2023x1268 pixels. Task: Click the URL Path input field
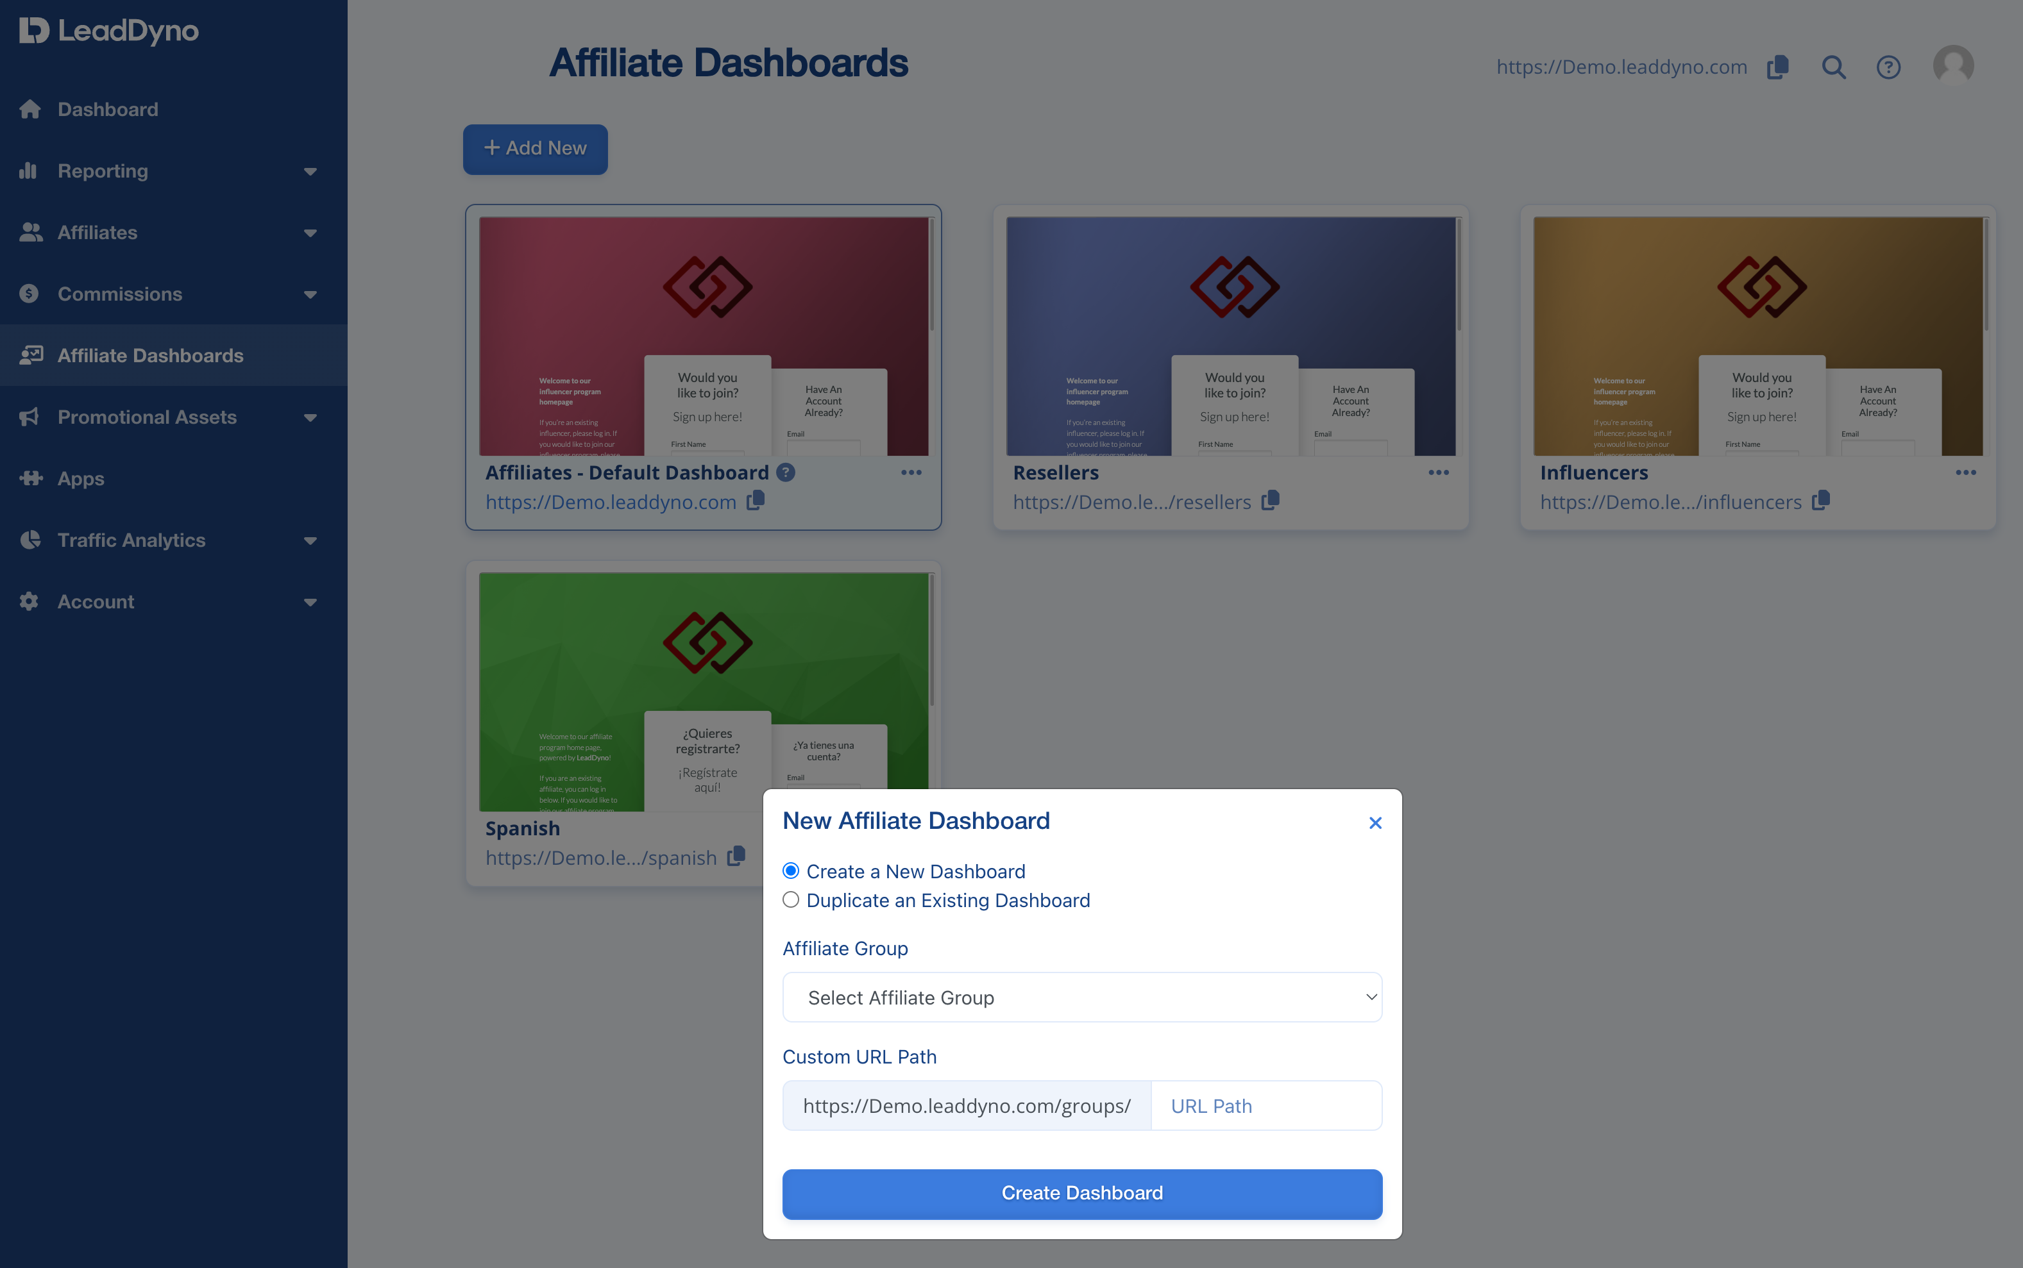(x=1266, y=1105)
